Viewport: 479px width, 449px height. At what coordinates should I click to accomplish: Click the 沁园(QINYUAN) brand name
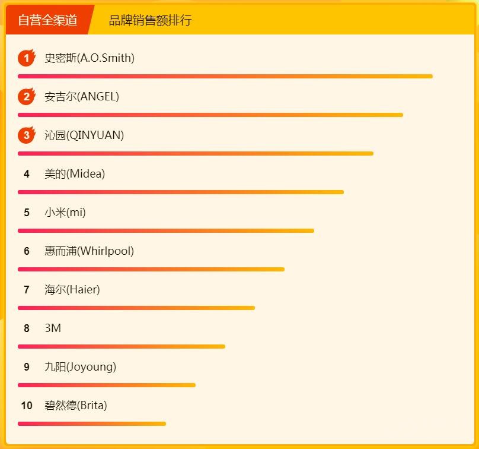click(84, 135)
